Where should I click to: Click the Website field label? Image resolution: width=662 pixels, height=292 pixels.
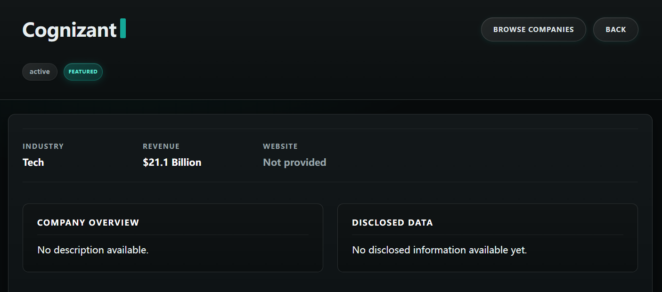(x=280, y=146)
